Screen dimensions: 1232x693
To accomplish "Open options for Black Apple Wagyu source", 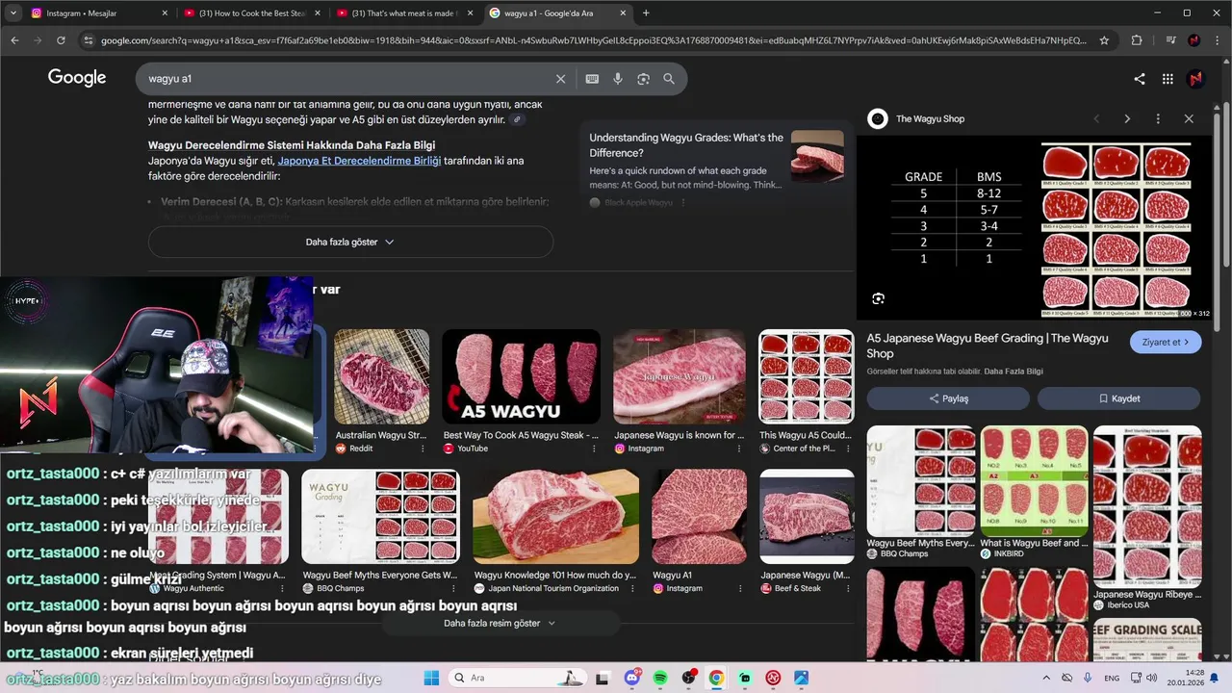I will tap(683, 202).
